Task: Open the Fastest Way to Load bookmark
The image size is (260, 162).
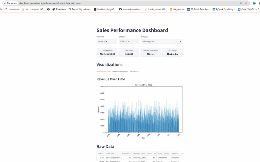Action: [x=80, y=9]
